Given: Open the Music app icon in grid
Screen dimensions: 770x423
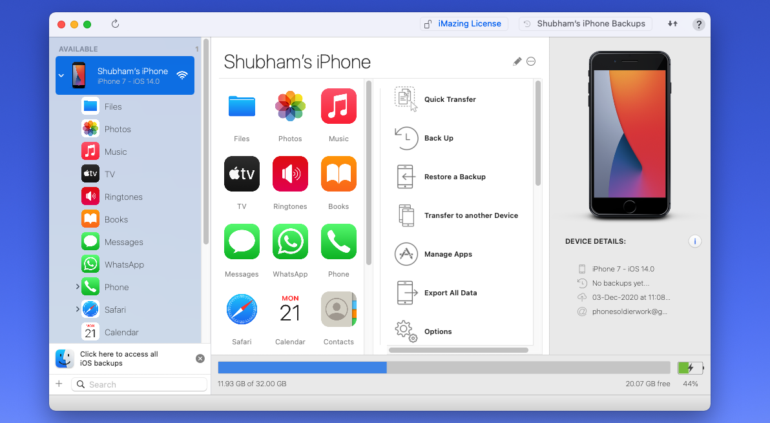Looking at the screenshot, I should [339, 106].
